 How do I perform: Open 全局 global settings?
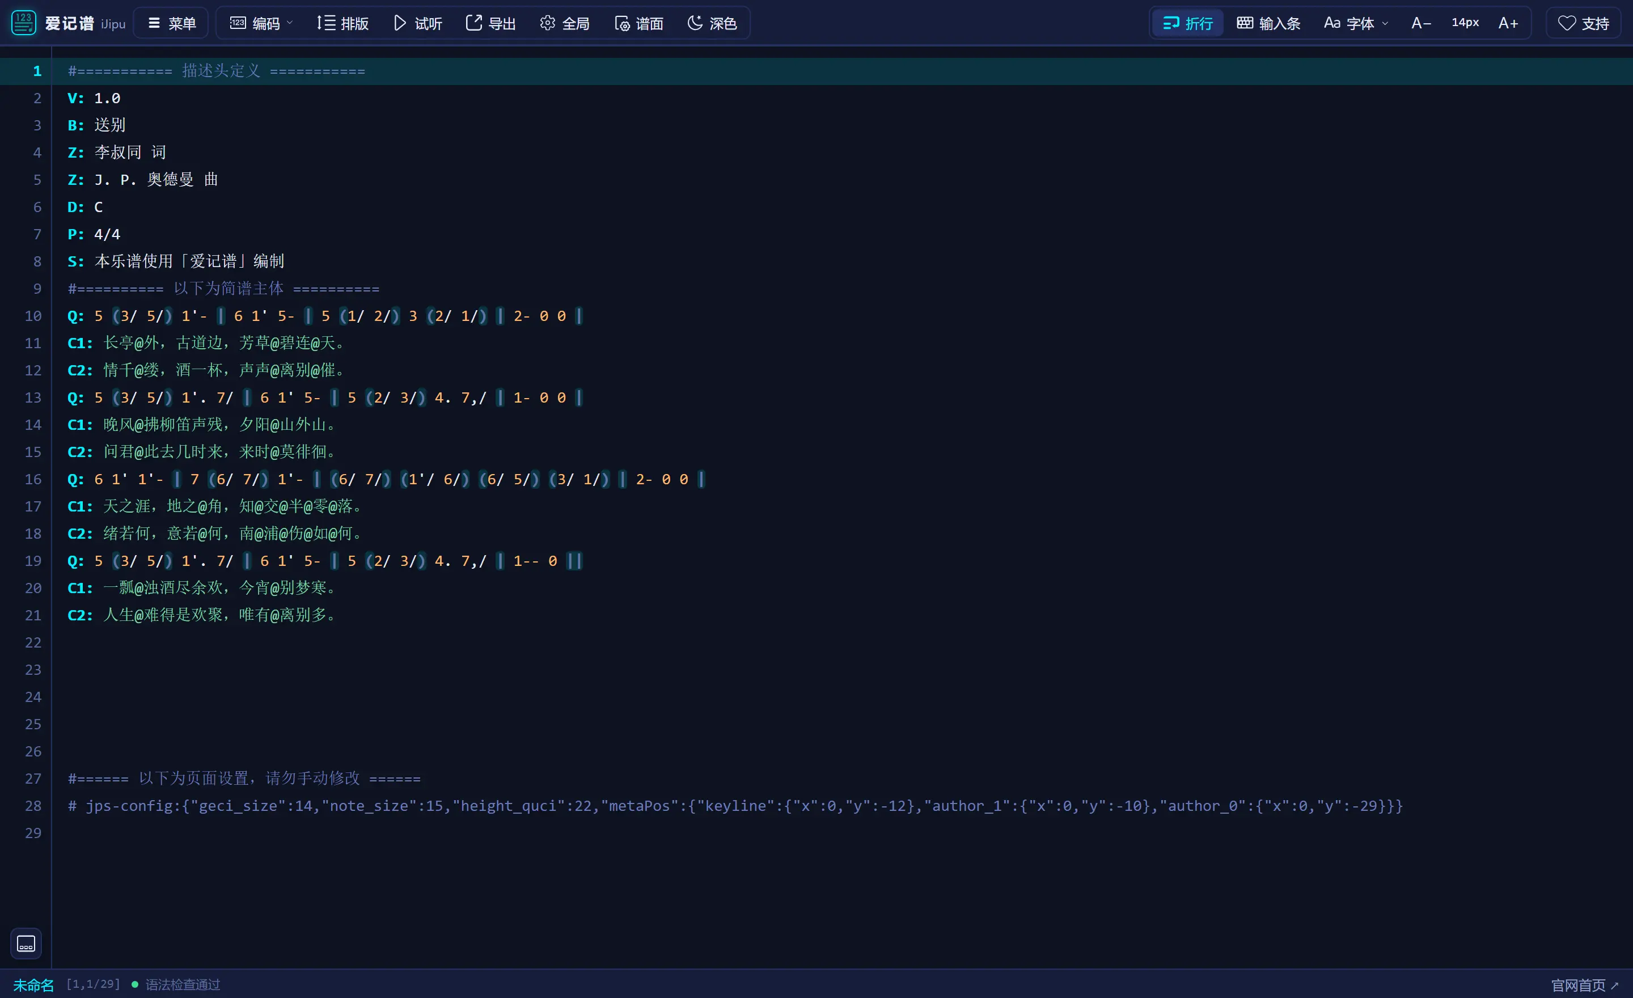(x=565, y=23)
